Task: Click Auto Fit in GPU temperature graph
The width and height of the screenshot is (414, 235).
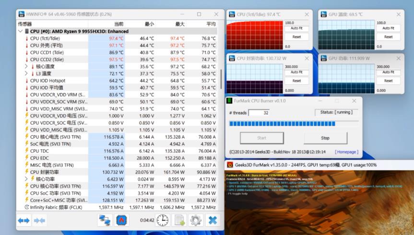Action: coord(389,28)
